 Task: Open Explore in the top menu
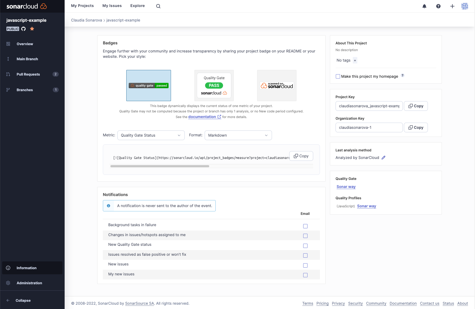pos(138,6)
